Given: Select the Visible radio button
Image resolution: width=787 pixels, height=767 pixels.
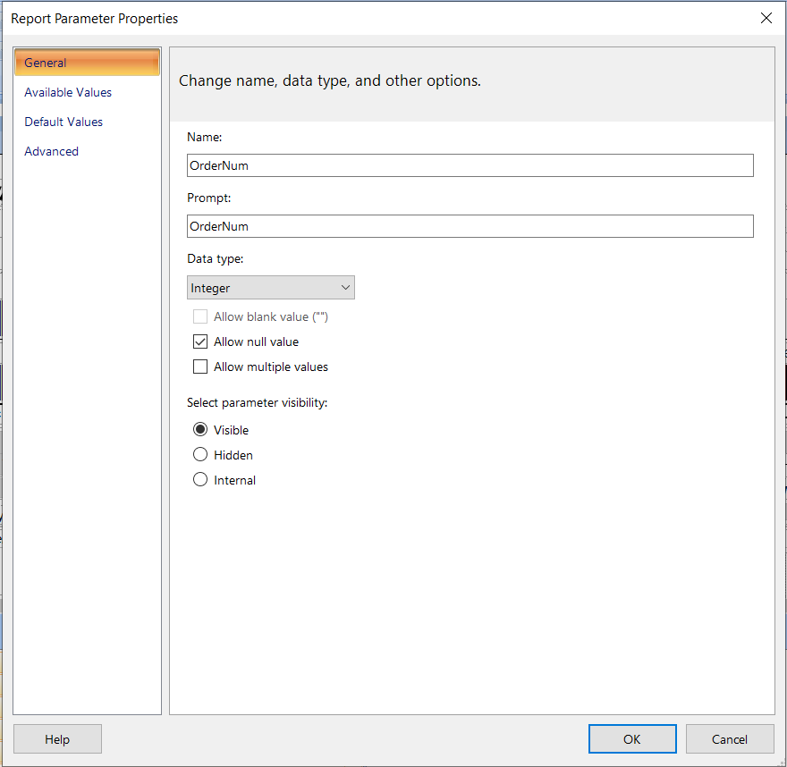Looking at the screenshot, I should coord(200,430).
